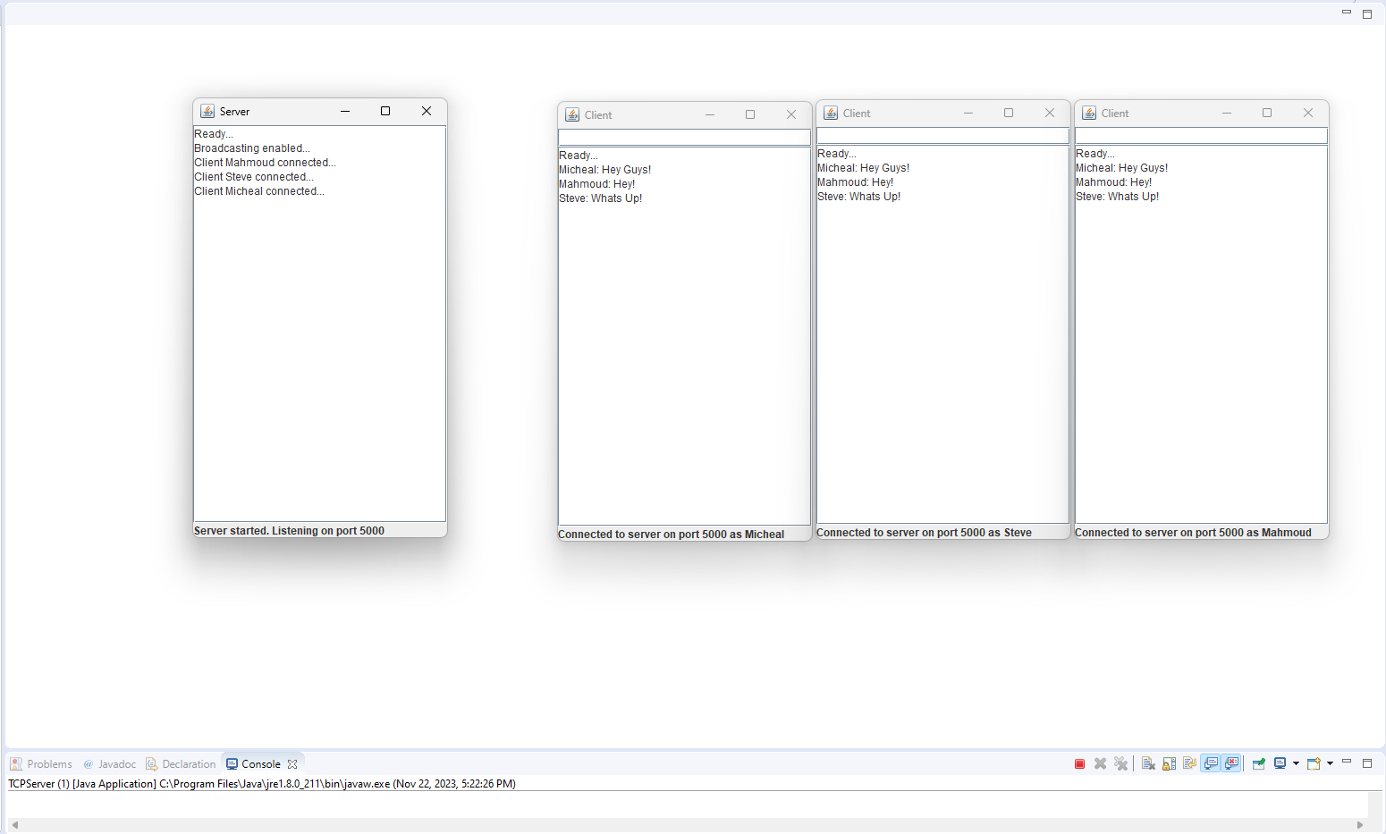Screen dimensions: 1386x834
Task: Click Java icon in Steve's Client window
Action: (831, 113)
